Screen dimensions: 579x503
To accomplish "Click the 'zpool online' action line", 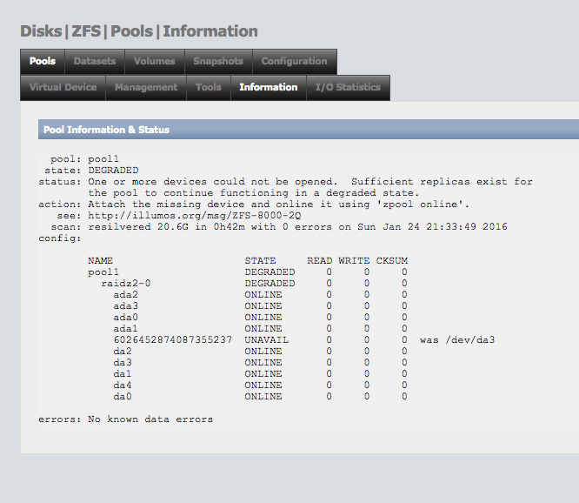I will (278, 204).
